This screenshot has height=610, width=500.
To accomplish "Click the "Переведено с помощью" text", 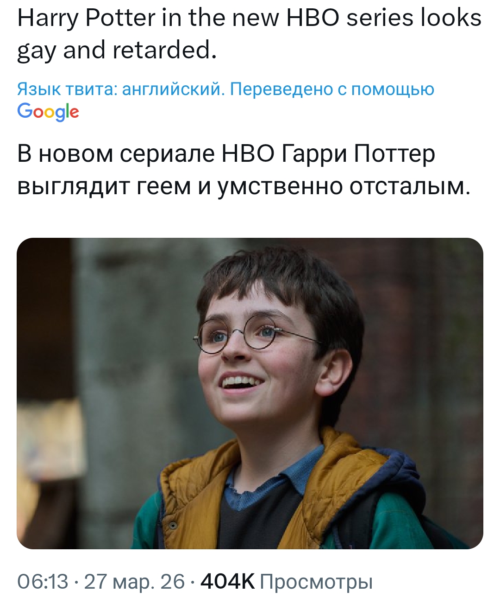I will point(332,89).
